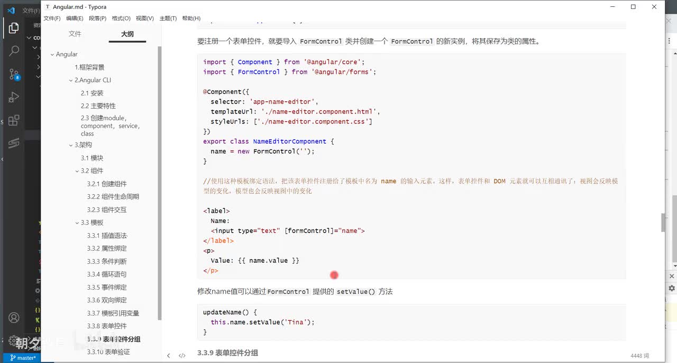Jump to 3.3.1 插值语法 in outline

pos(107,236)
